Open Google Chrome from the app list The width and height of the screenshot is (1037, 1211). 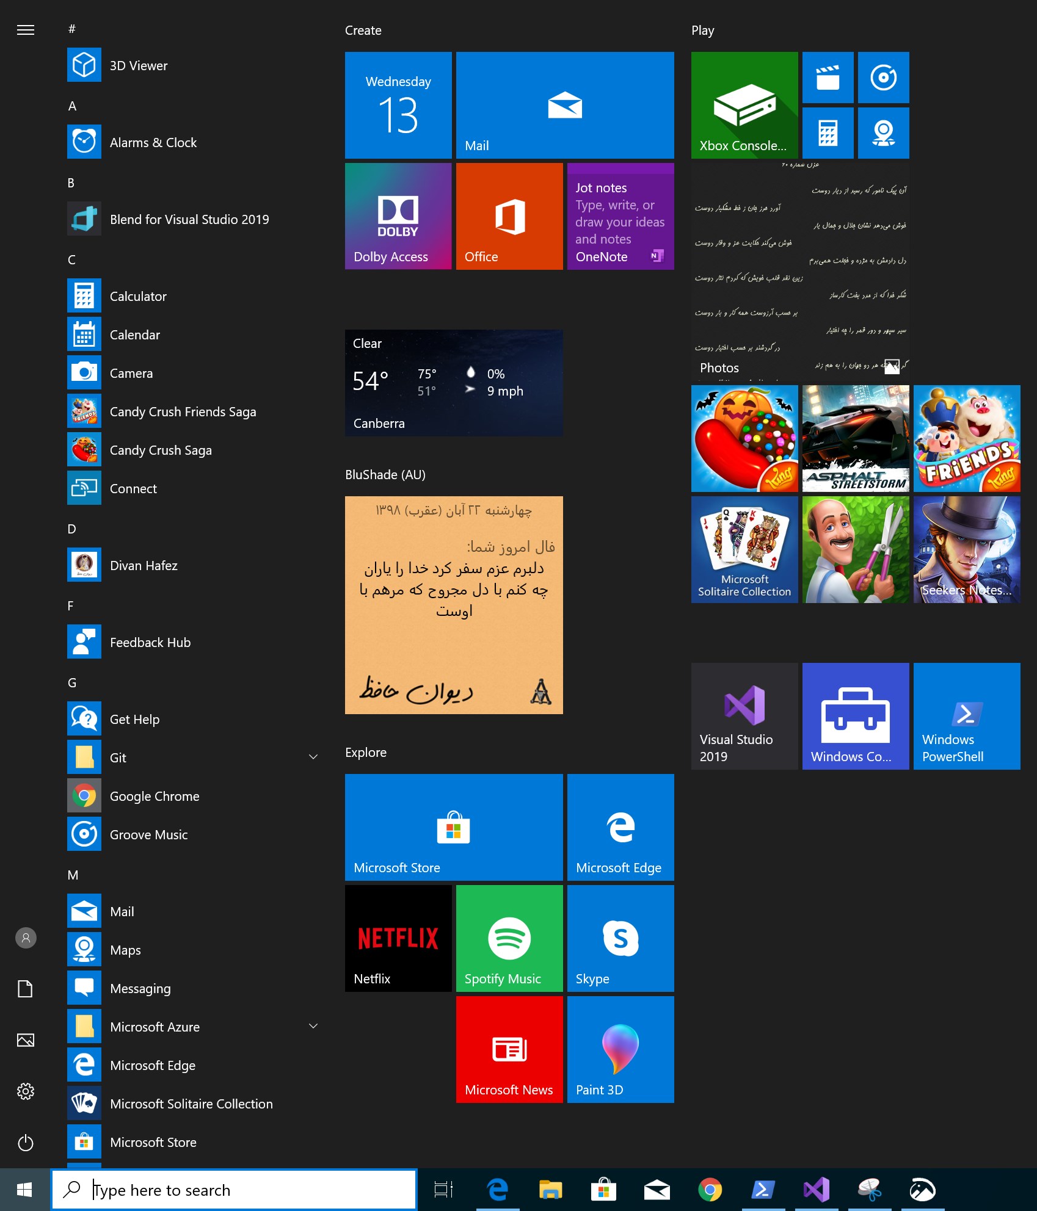[x=193, y=796]
